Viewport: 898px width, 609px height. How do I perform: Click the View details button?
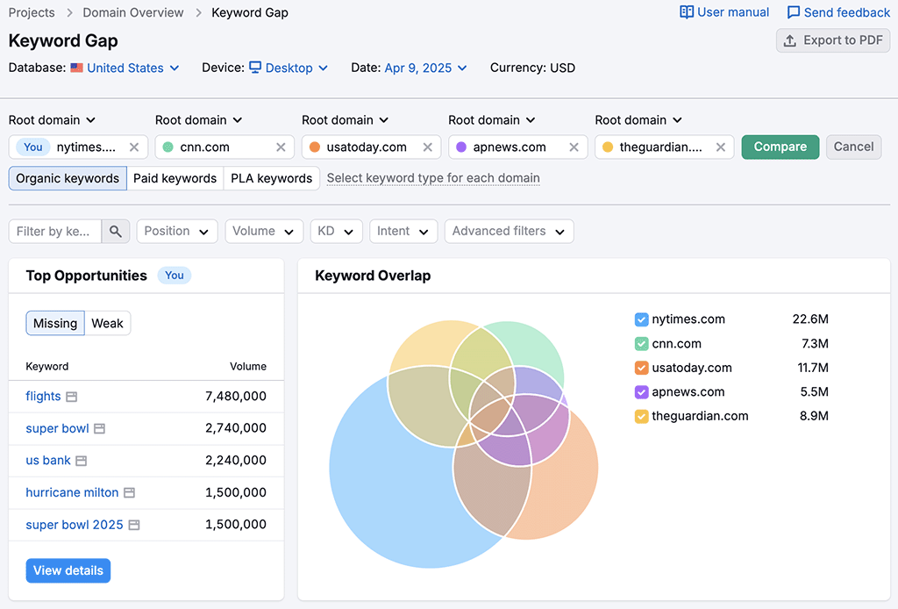68,570
